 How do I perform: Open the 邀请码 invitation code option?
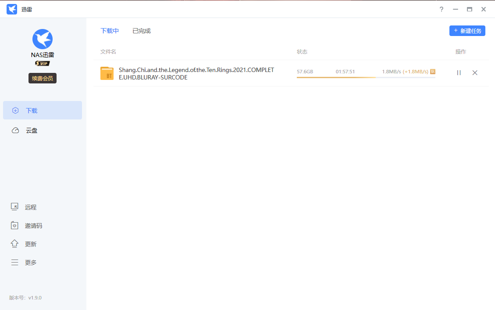[x=33, y=226]
